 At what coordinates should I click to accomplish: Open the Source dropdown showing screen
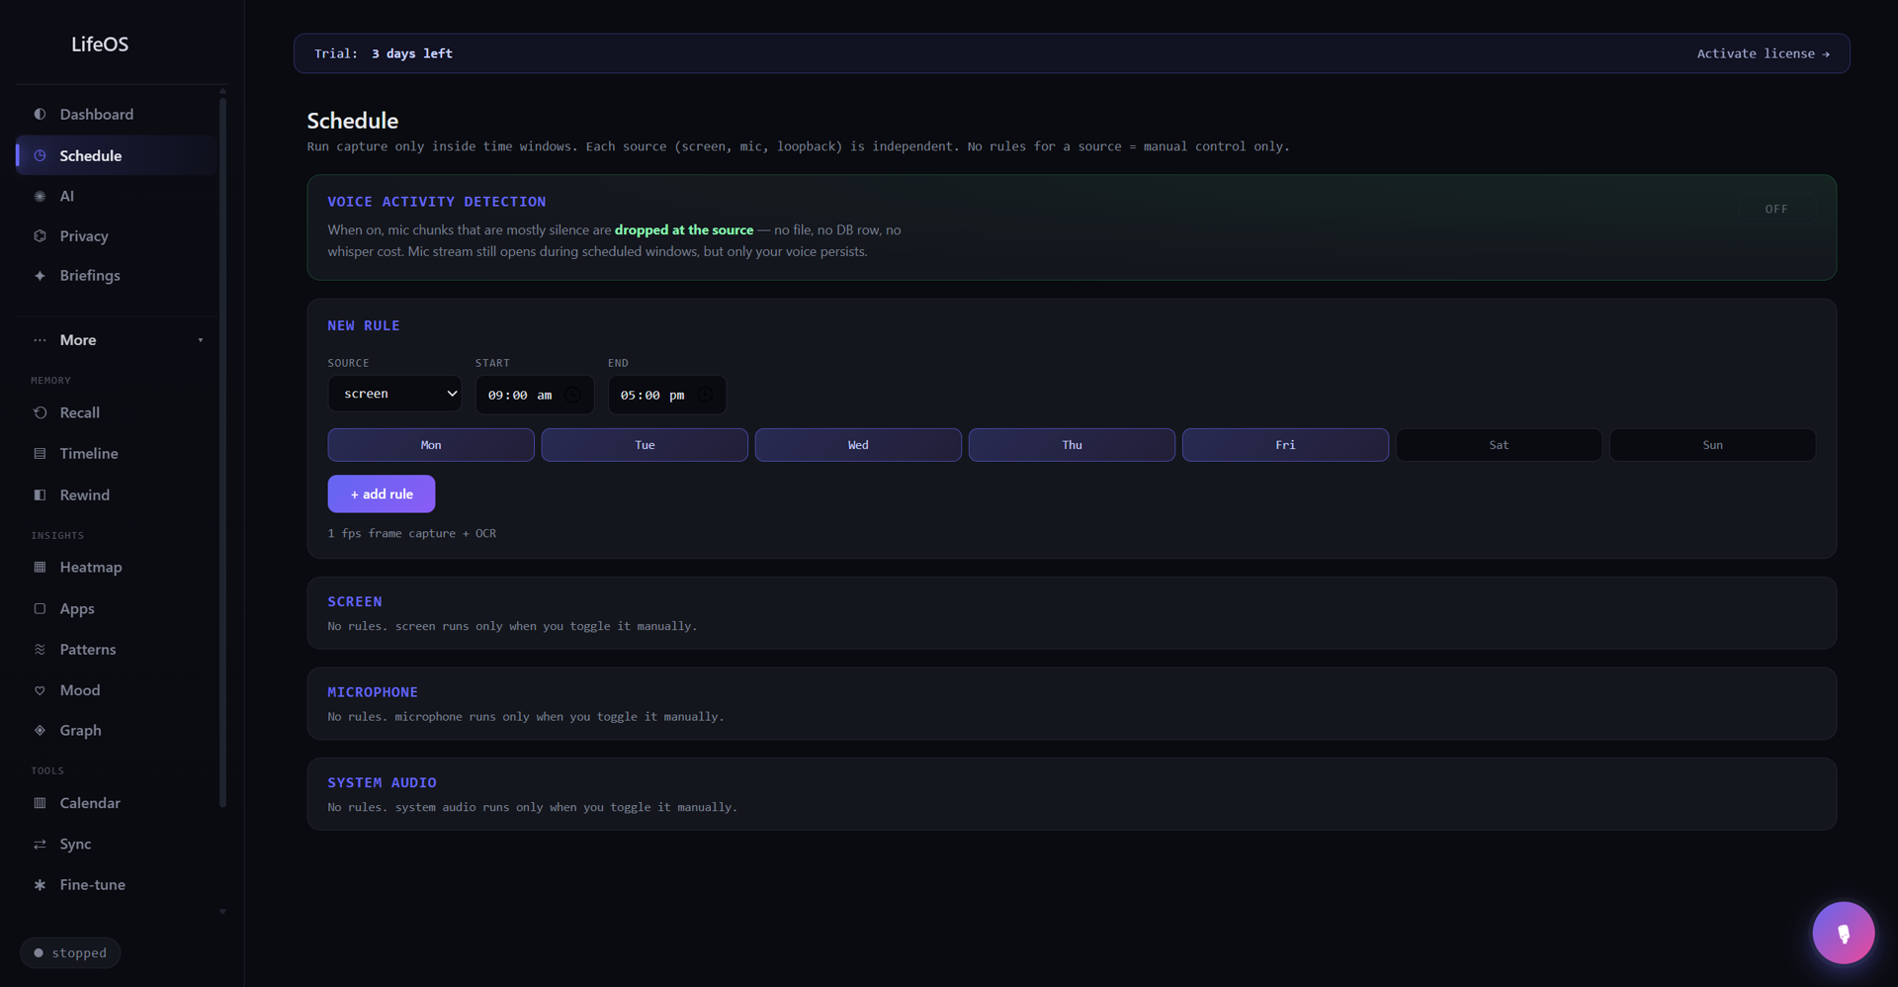pyautogui.click(x=394, y=394)
